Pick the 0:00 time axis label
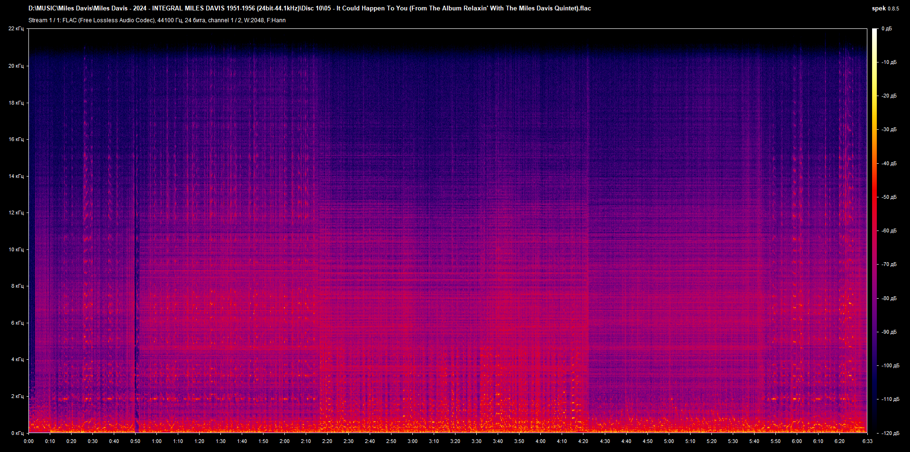The image size is (910, 452). coord(28,441)
